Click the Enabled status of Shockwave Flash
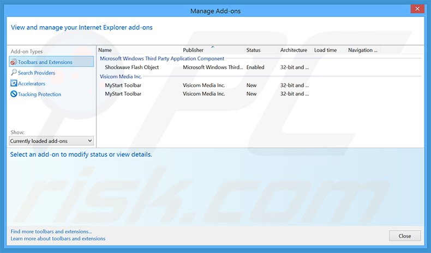The image size is (431, 253). (x=255, y=67)
